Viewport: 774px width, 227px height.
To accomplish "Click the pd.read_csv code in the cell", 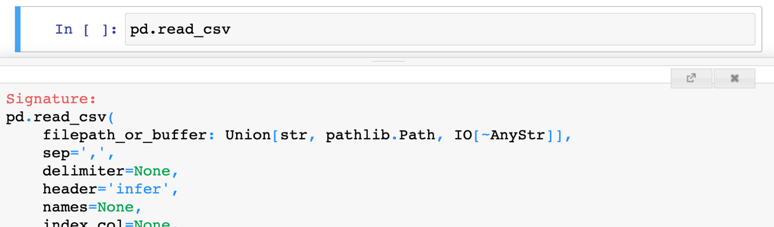I will pyautogui.click(x=180, y=29).
